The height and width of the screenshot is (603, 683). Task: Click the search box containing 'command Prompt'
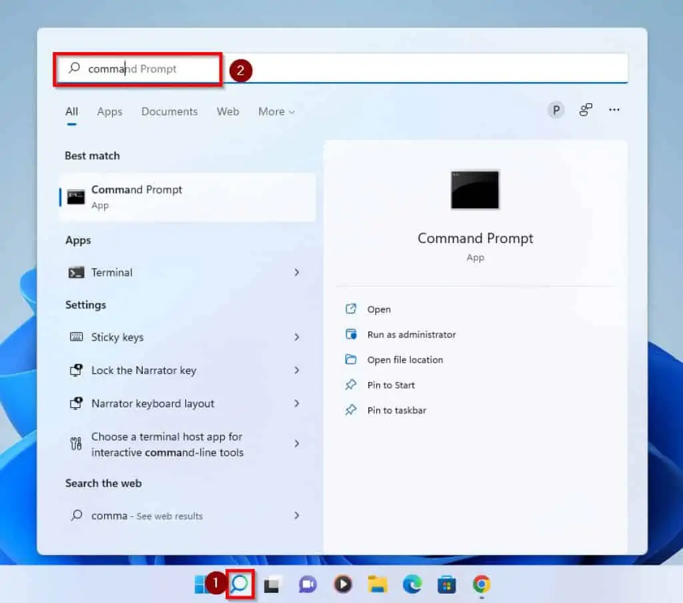[341, 69]
